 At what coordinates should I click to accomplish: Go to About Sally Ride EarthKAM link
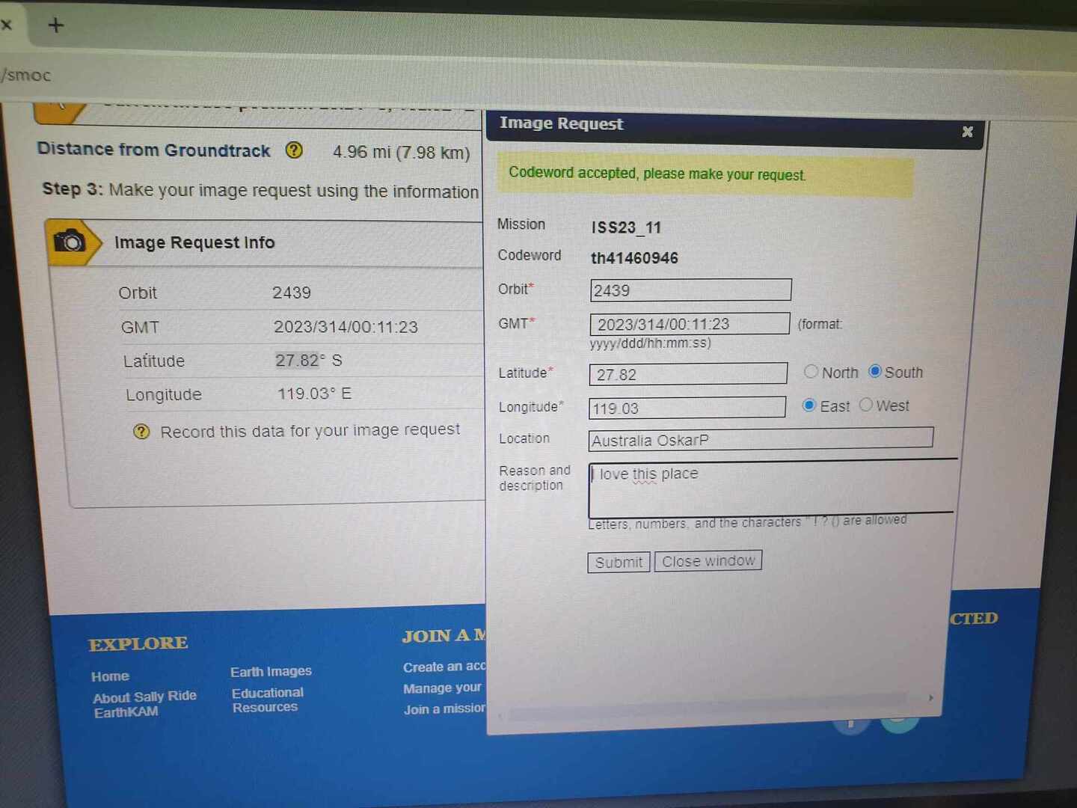(144, 704)
